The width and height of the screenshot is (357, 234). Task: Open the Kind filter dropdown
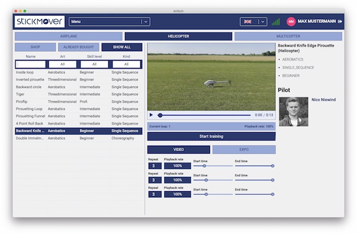coord(126,64)
